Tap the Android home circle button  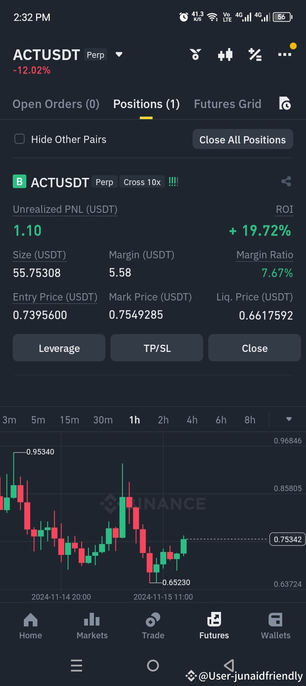click(x=153, y=665)
